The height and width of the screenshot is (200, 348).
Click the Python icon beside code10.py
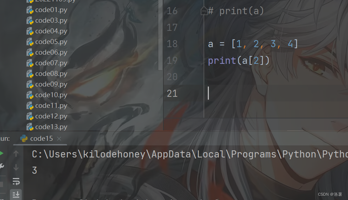(x=30, y=95)
